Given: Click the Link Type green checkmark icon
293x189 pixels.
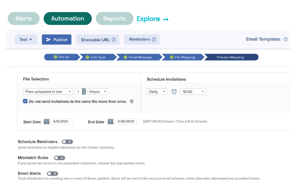Looking at the screenshot, I should (87, 57).
